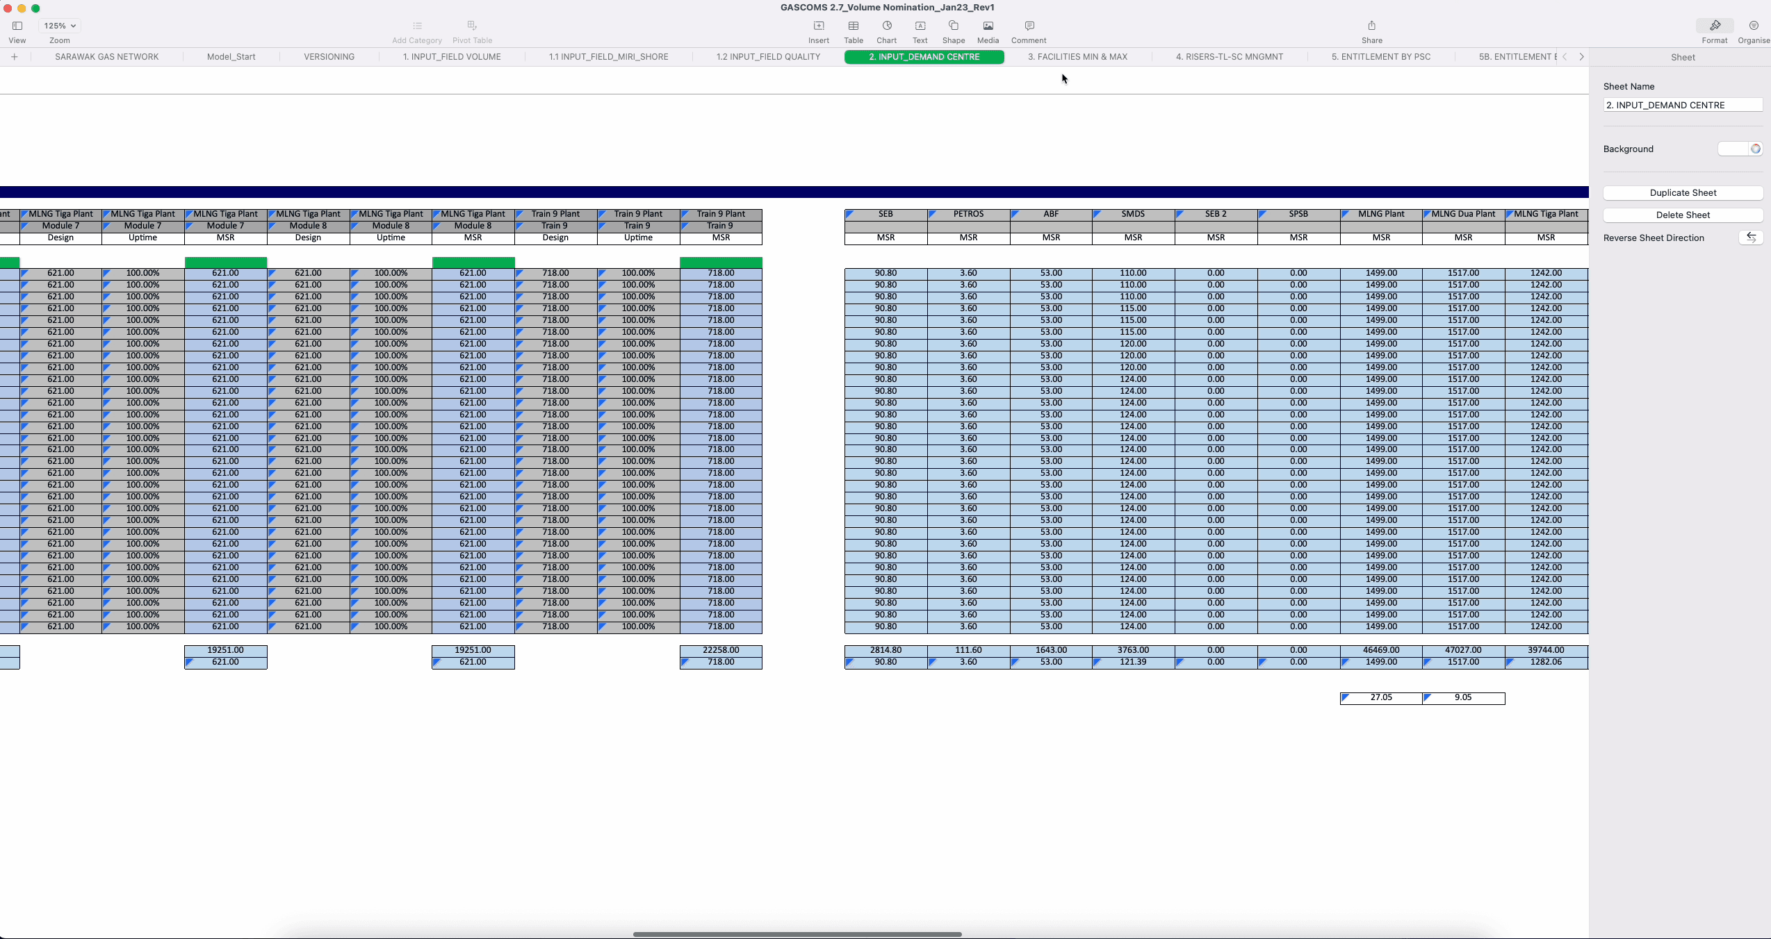
Task: Toggle Reverse Sheet Direction button
Action: pyautogui.click(x=1750, y=238)
